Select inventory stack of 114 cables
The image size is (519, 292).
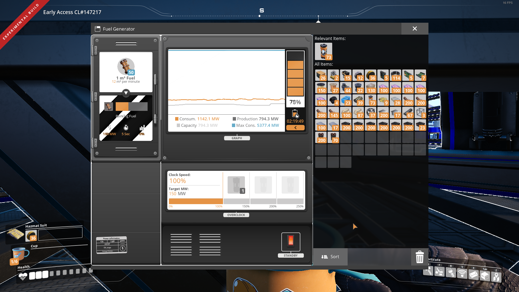click(395, 75)
